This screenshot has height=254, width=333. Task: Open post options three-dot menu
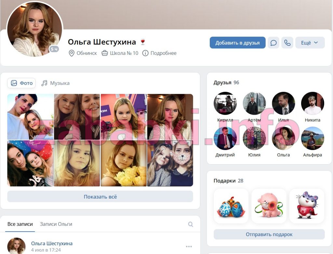point(189,246)
